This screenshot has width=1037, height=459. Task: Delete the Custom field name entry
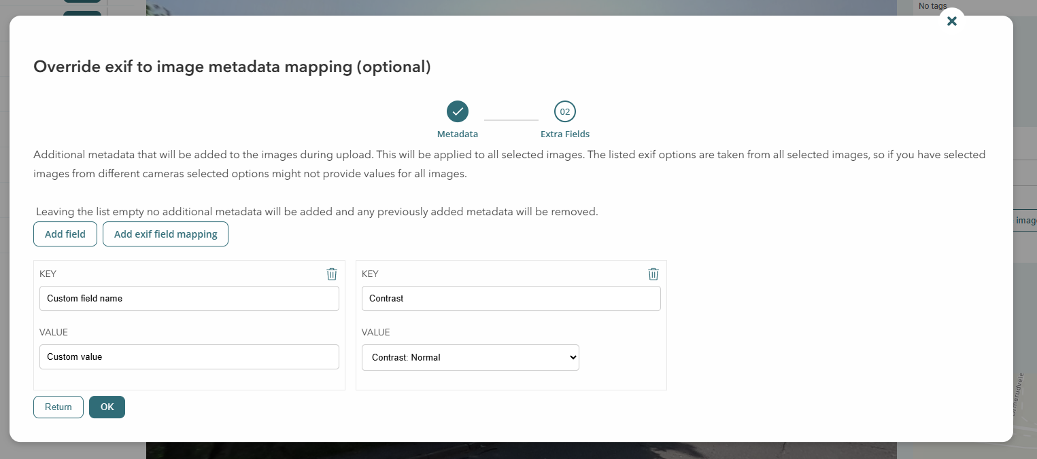coord(332,274)
